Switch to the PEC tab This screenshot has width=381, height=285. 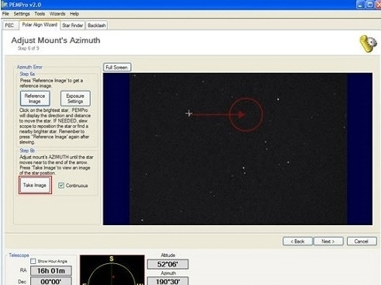10,26
